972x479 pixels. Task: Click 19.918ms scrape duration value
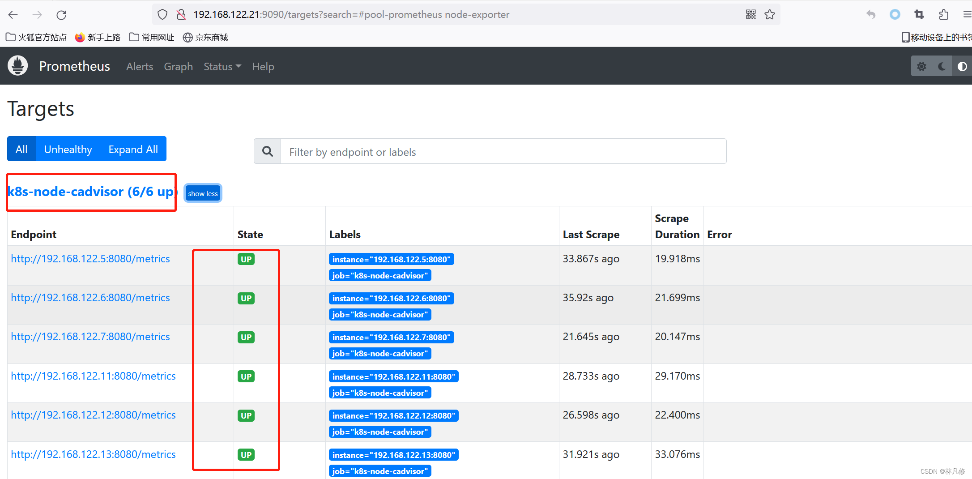click(x=678, y=259)
